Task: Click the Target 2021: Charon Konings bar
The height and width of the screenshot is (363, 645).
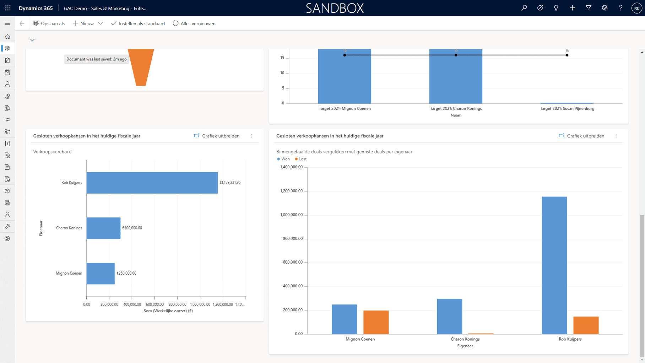Action: point(456,76)
